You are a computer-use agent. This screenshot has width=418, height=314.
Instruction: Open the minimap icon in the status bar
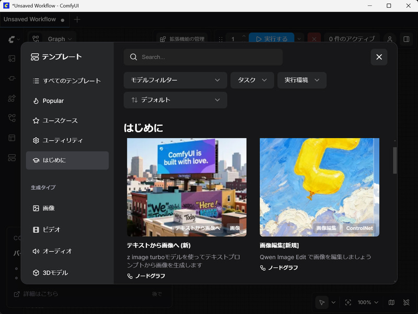(391, 303)
